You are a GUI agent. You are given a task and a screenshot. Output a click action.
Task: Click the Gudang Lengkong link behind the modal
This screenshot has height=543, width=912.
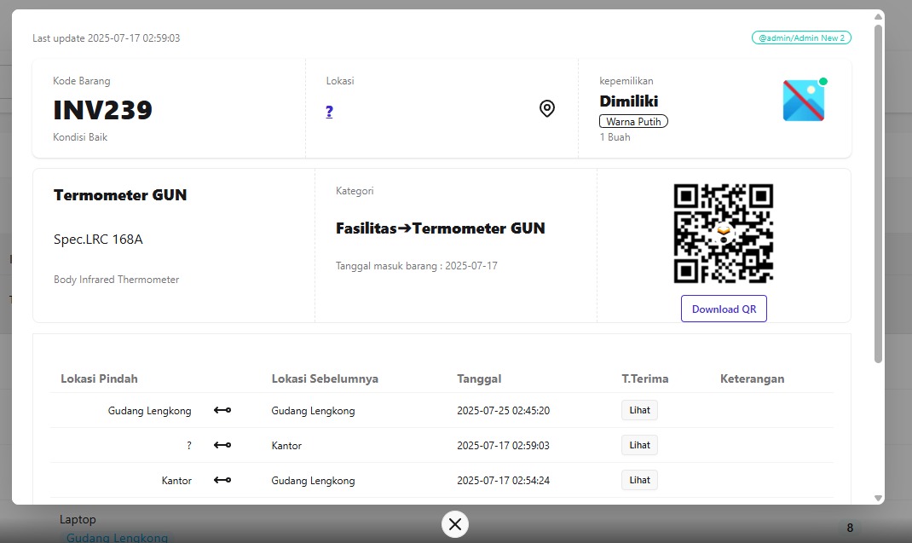click(x=117, y=538)
